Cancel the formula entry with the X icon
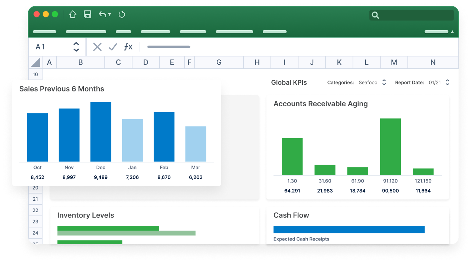This screenshot has height=262, width=471. tap(97, 47)
